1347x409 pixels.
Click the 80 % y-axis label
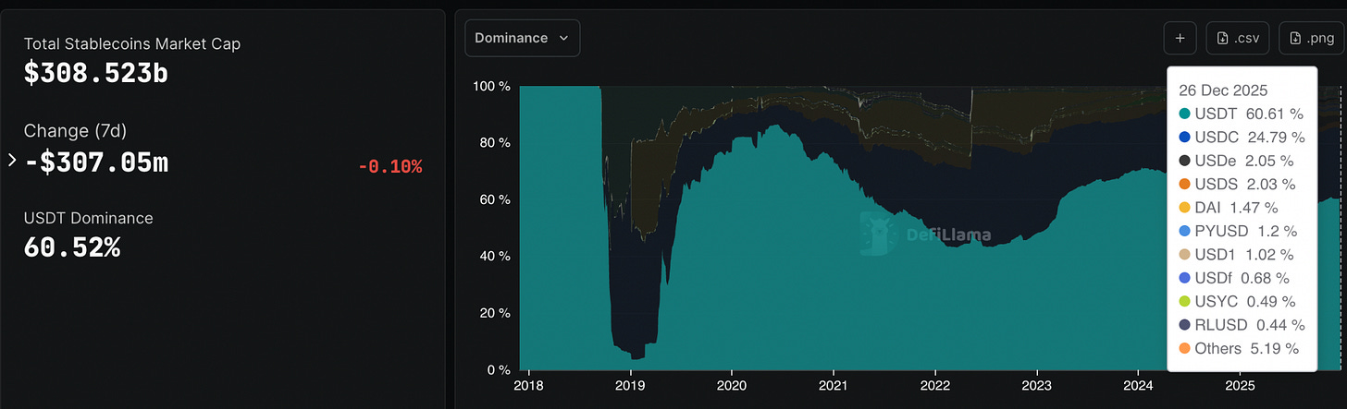tap(495, 143)
